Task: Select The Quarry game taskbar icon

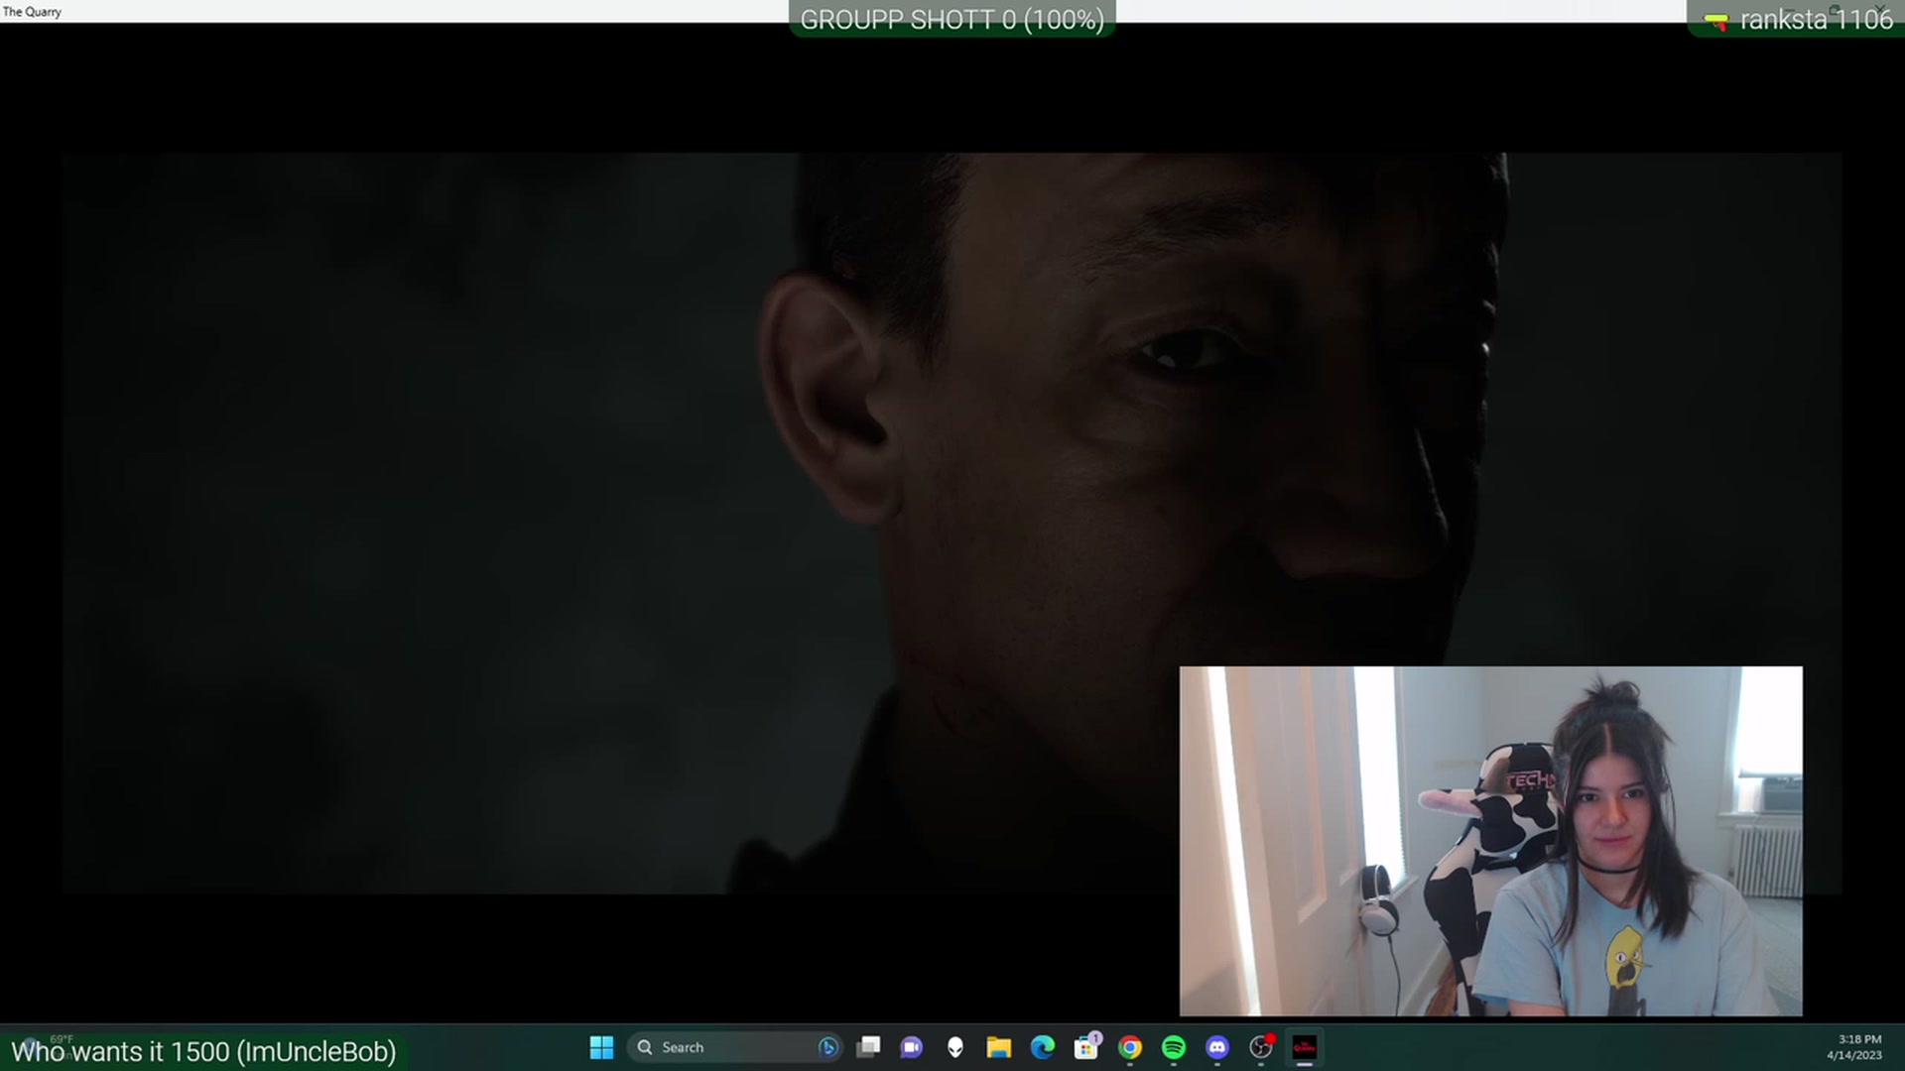Action: (1304, 1047)
